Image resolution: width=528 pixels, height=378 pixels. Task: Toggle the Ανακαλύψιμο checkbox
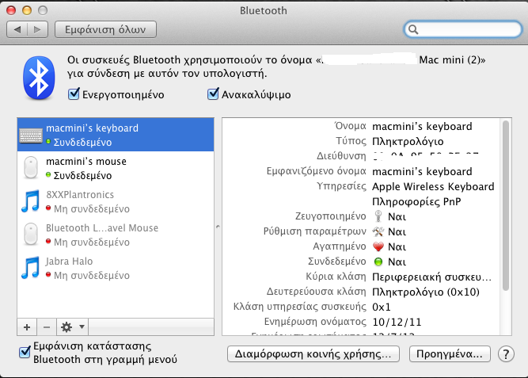pyautogui.click(x=213, y=94)
